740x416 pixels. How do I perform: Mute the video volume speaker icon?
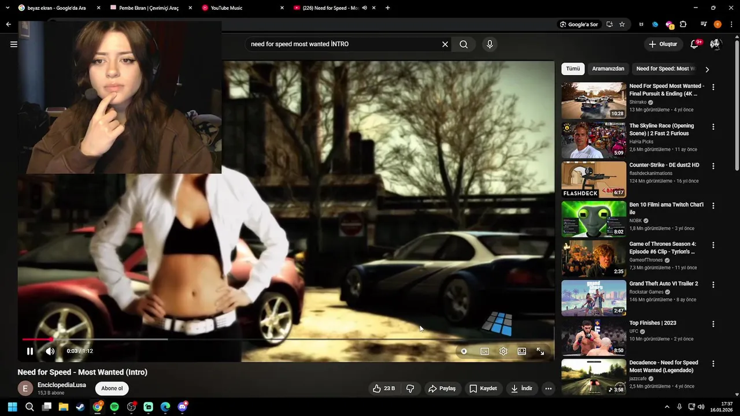point(50,351)
